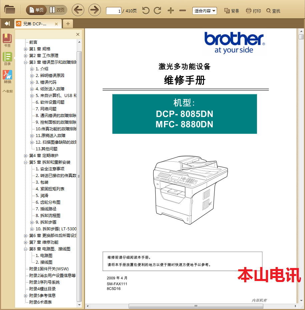Collapse sidebar with the back-arrow icon

point(7,24)
